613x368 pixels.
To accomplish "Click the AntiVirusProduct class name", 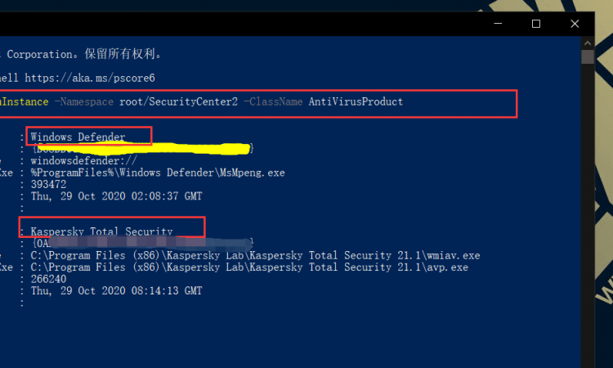I will [x=356, y=102].
